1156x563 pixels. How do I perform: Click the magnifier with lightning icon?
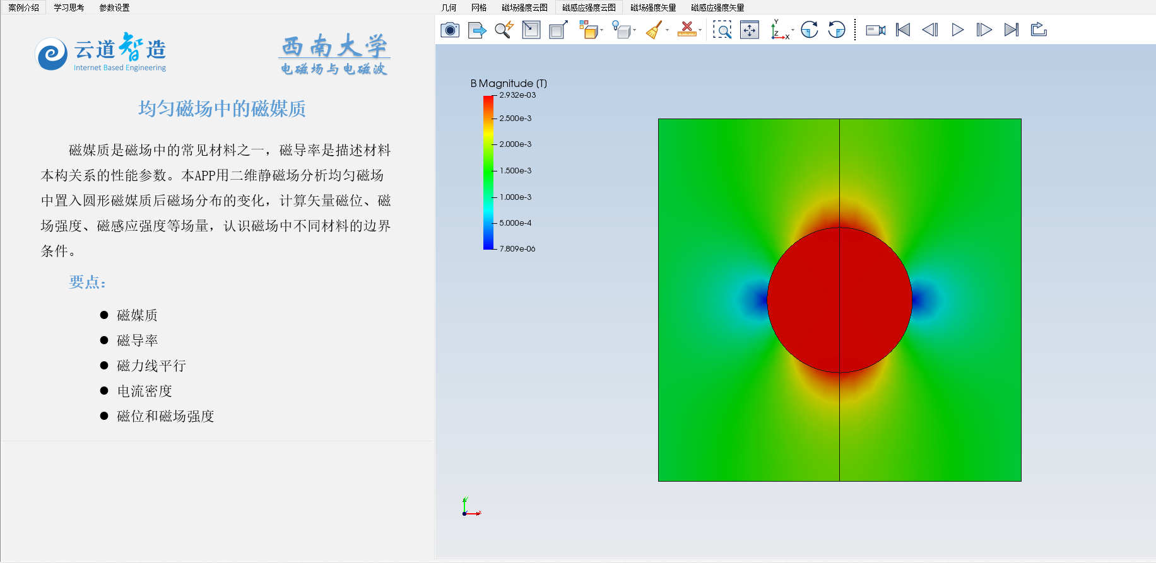[504, 30]
